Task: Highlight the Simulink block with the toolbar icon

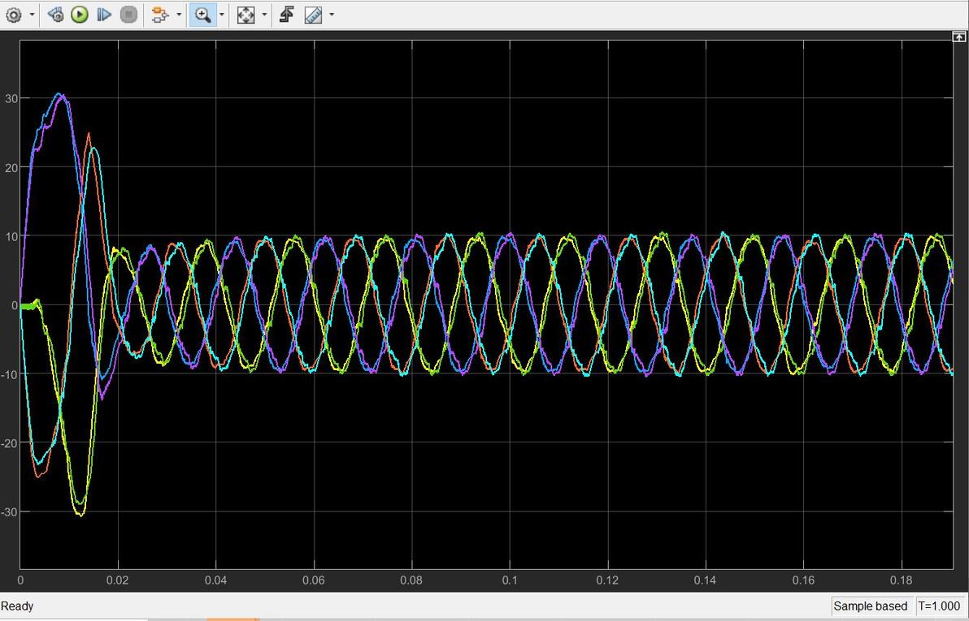Action: [160, 15]
